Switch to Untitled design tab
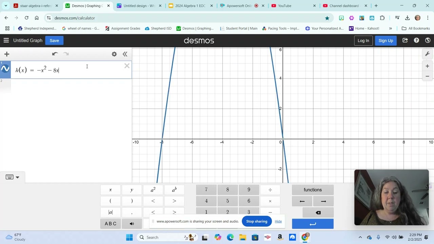 (139, 6)
